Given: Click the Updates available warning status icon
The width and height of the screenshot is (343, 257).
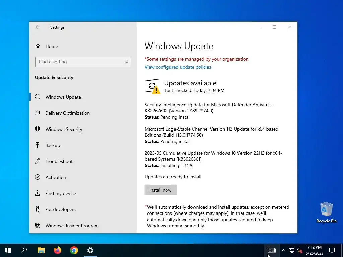Looking at the screenshot, I should [x=152, y=86].
